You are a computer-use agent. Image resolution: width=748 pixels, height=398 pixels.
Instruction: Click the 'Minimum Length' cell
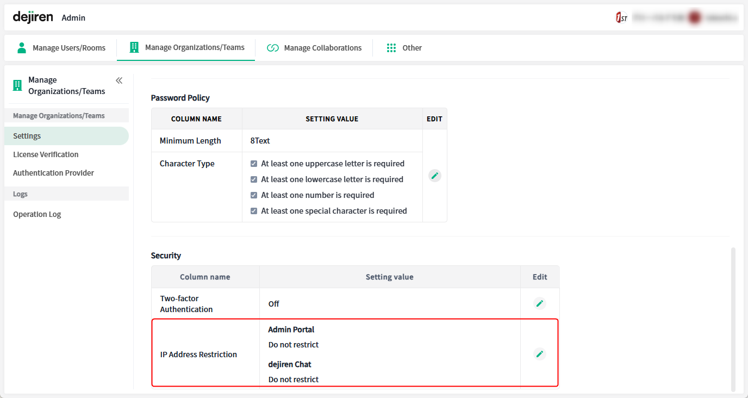197,141
